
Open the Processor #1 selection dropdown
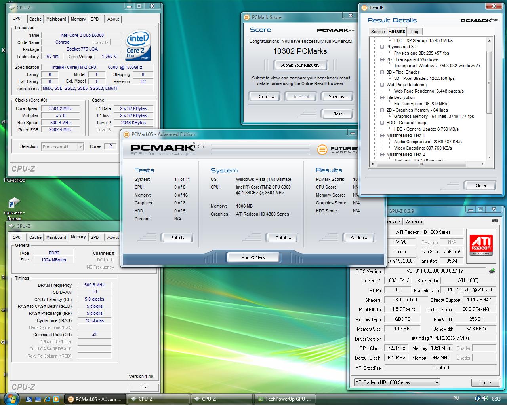coord(63,147)
